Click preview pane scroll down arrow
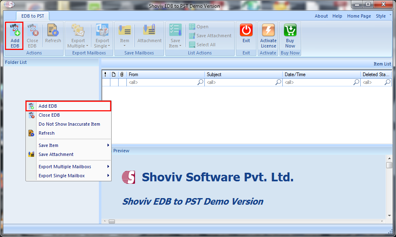396x237 pixels. [x=389, y=216]
